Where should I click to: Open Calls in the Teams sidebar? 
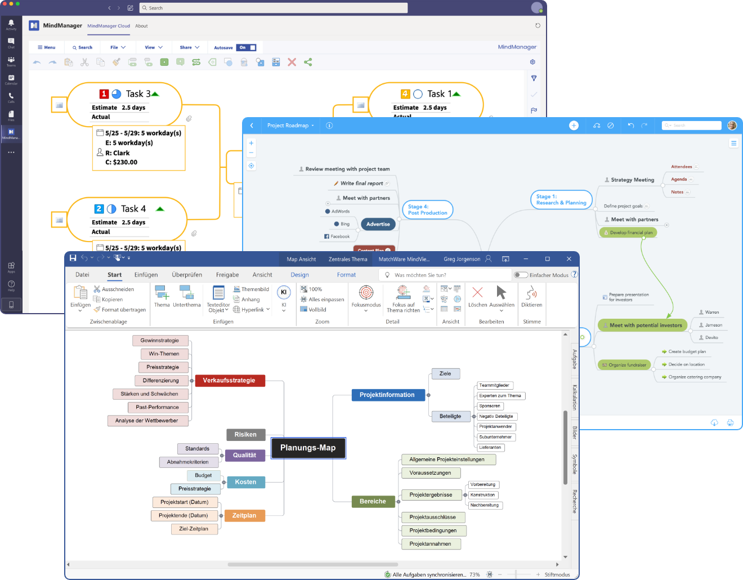pos(11,97)
